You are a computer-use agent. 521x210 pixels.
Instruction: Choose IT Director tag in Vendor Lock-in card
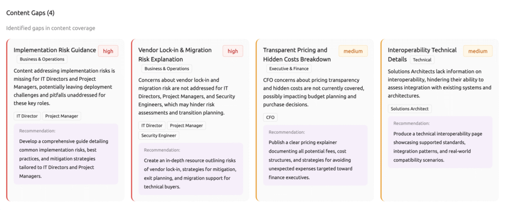click(x=152, y=126)
